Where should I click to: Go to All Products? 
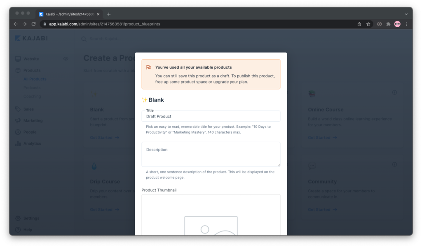coord(35,79)
